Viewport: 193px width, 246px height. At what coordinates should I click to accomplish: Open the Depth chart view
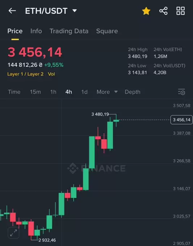(133, 92)
